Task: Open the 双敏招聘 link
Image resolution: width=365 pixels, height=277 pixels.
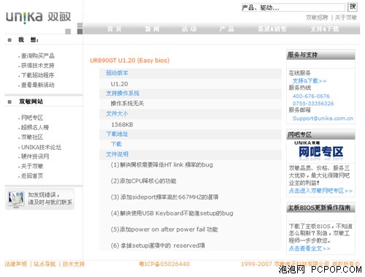Action: [x=317, y=18]
